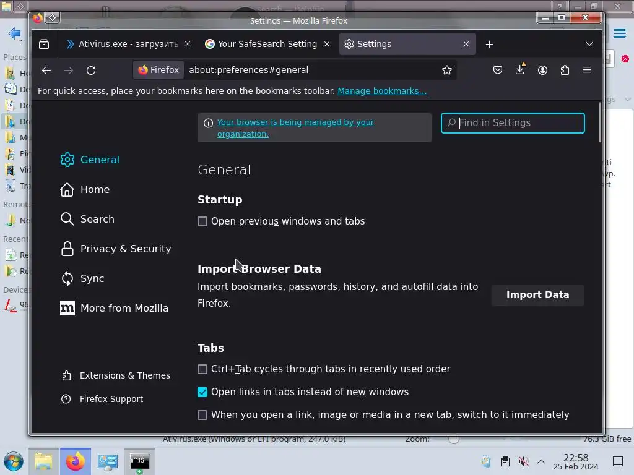Image resolution: width=634 pixels, height=475 pixels.
Task: Open the clipboard tray icon
Action: [505, 461]
